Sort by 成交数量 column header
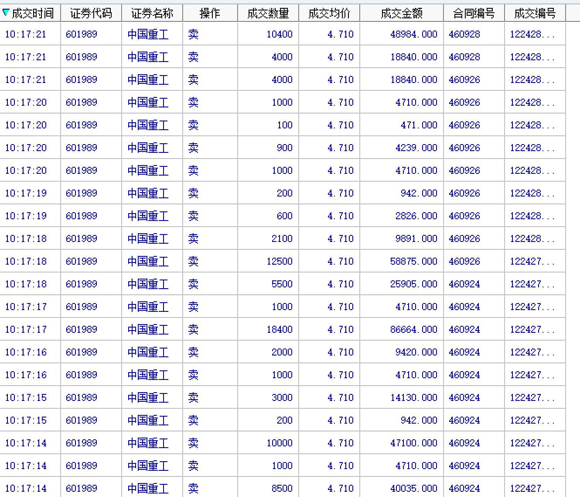This screenshot has height=497, width=580. click(x=268, y=14)
